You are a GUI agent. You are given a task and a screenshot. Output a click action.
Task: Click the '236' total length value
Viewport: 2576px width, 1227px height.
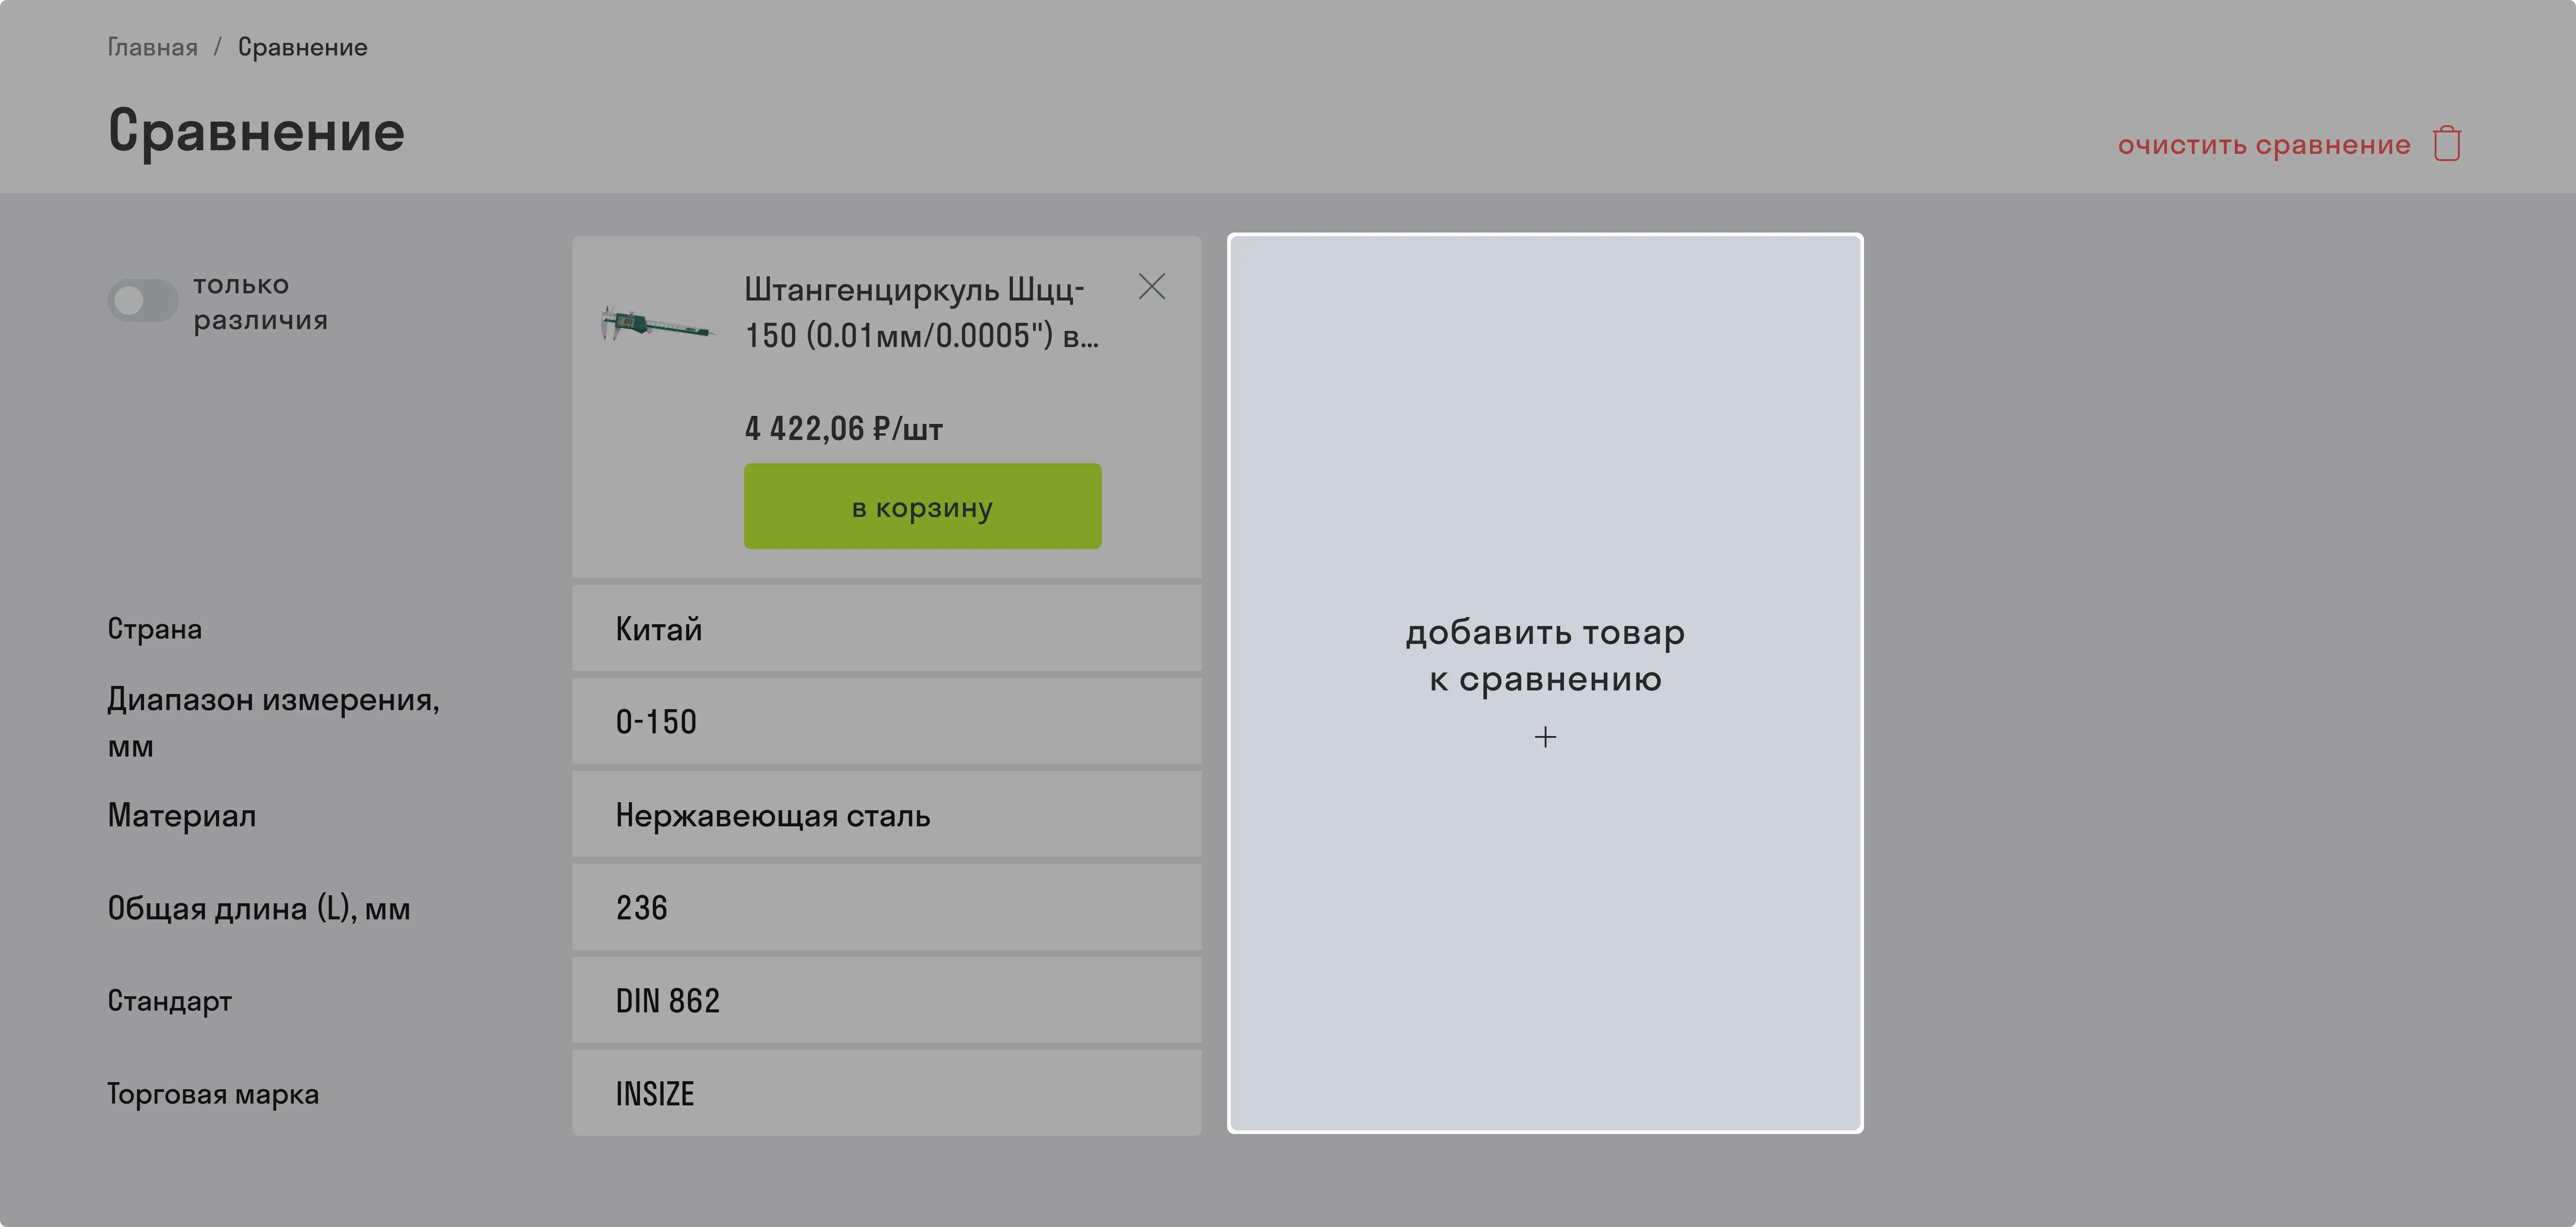coord(886,907)
